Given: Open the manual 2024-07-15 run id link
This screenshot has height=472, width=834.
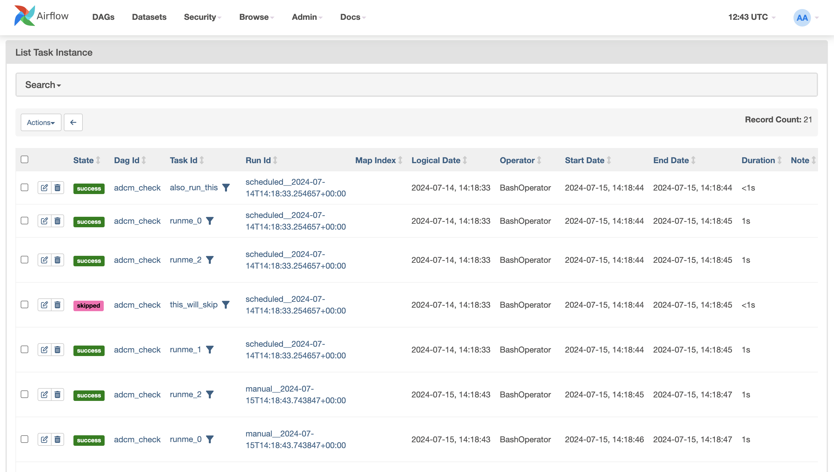Looking at the screenshot, I should point(295,394).
